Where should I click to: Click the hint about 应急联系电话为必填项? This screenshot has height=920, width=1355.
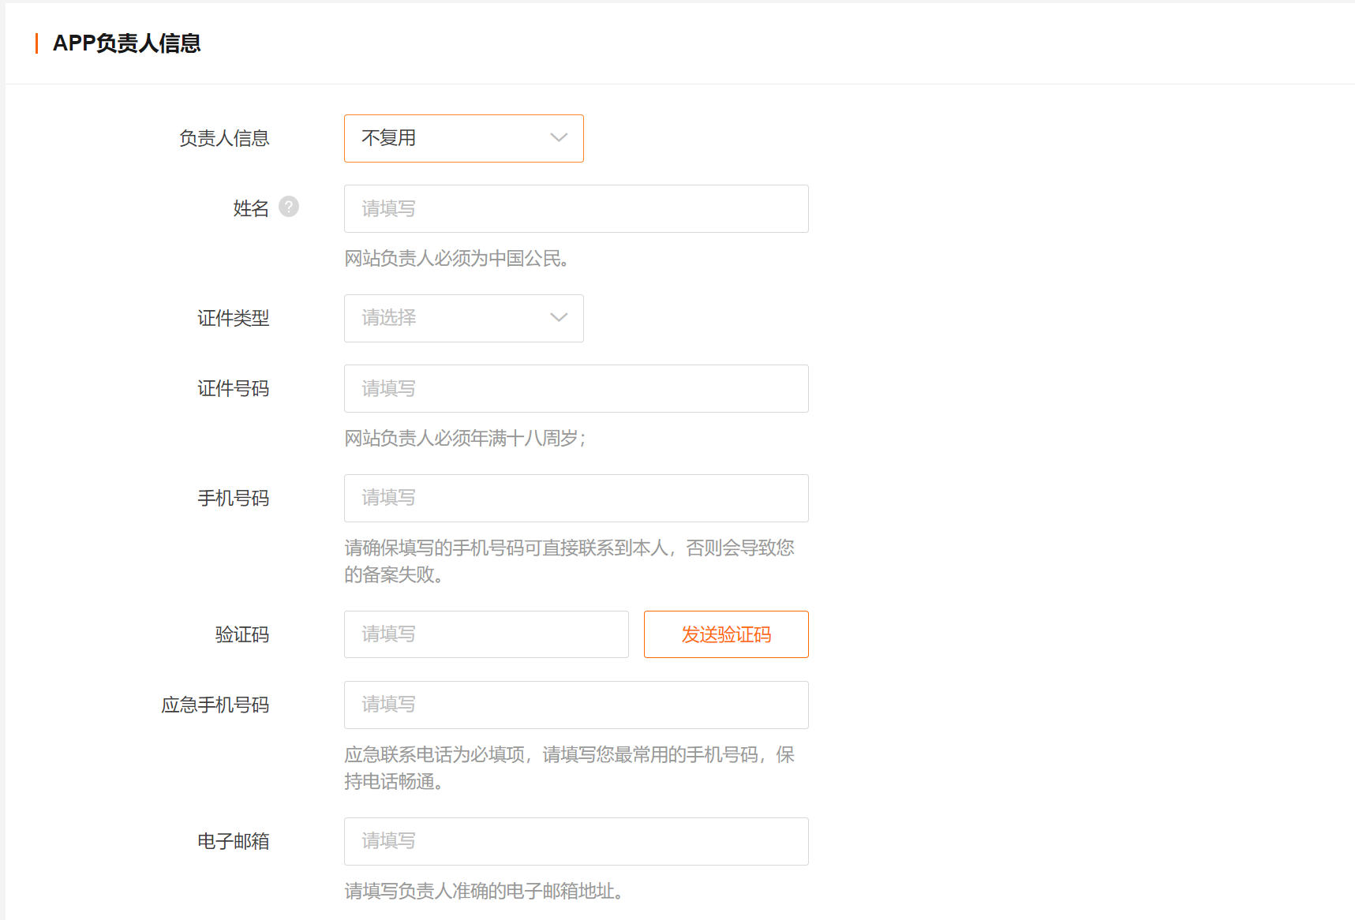(x=570, y=768)
